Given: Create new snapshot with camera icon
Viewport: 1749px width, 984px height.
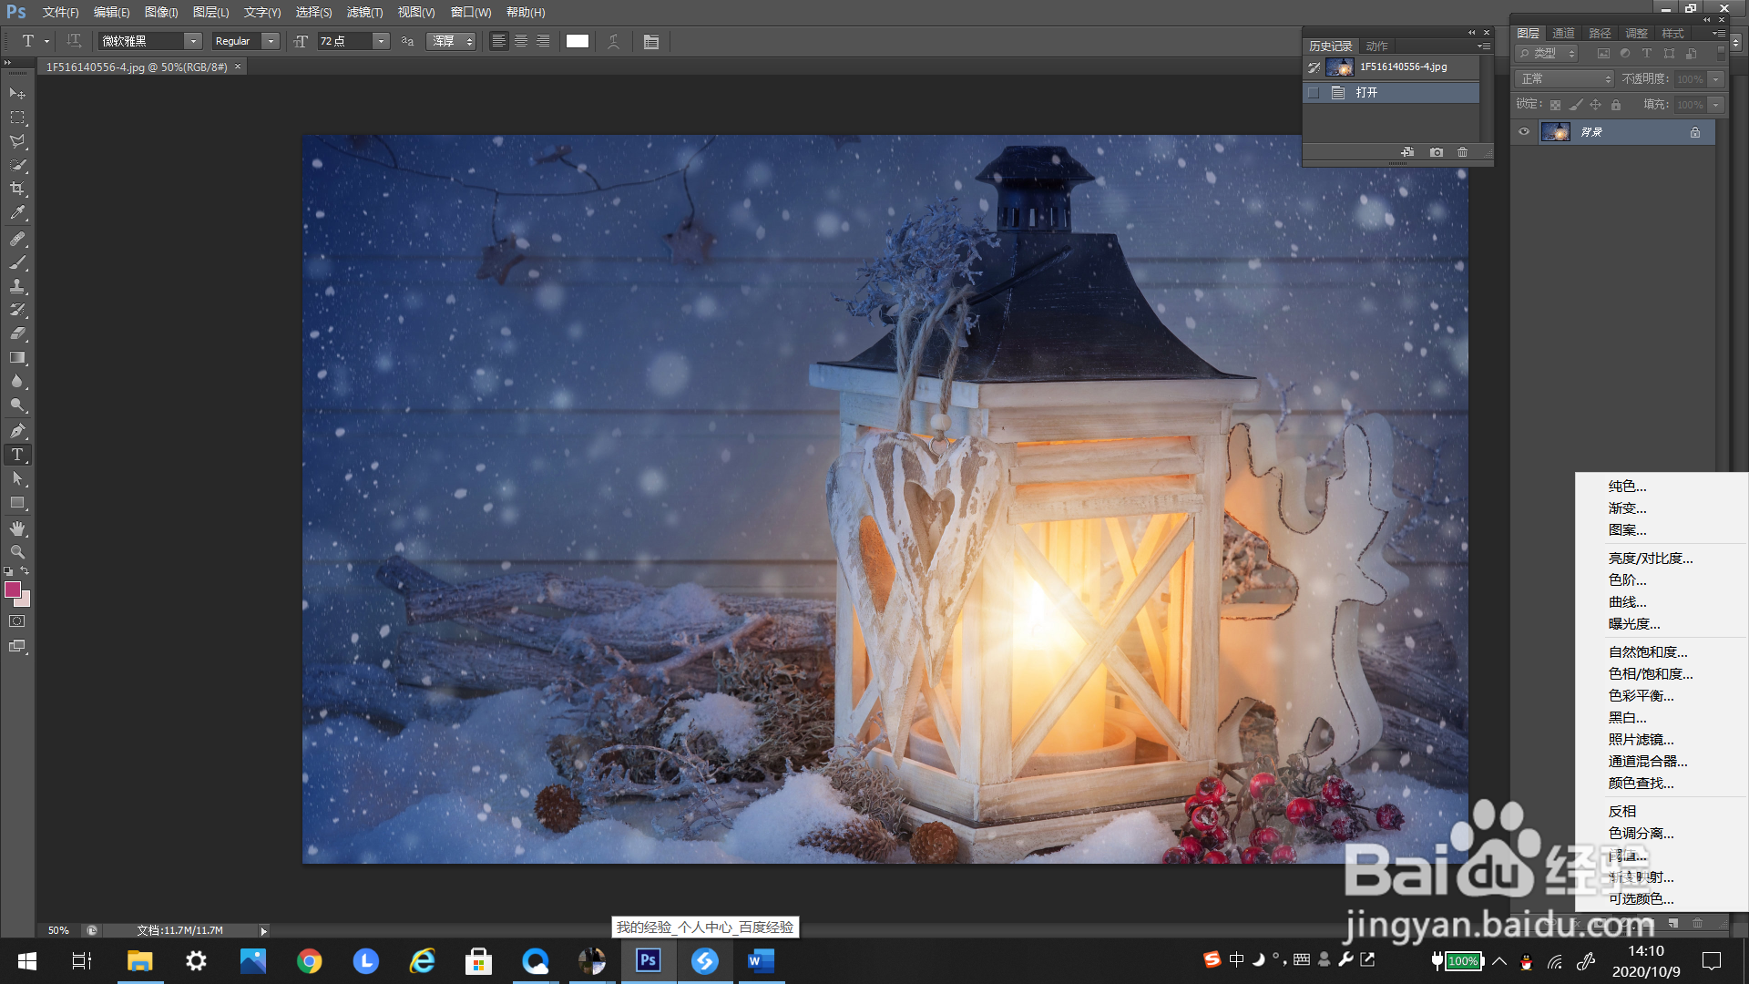Looking at the screenshot, I should [1437, 152].
